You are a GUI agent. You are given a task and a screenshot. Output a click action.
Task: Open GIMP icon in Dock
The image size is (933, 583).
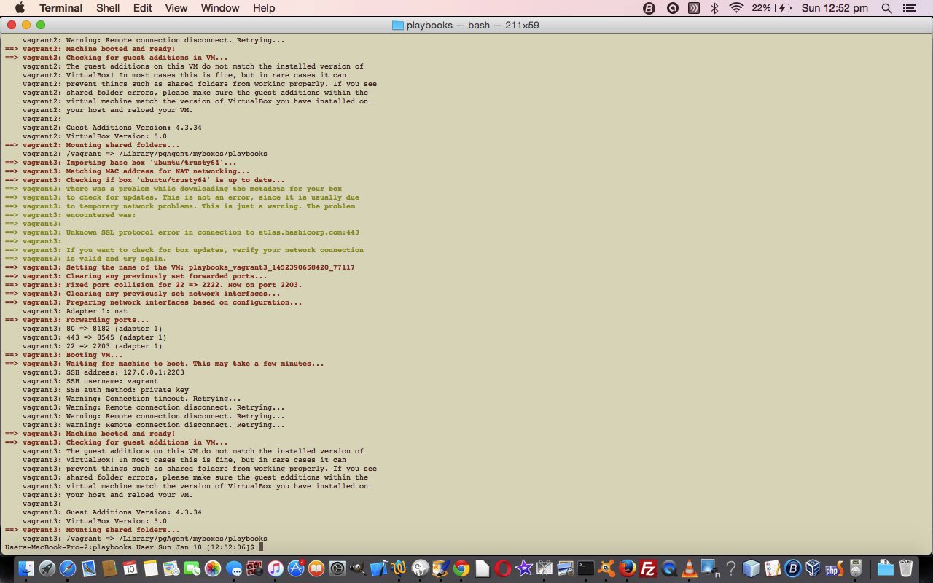pyautogui.click(x=358, y=568)
